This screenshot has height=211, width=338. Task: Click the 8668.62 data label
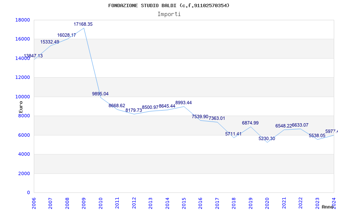coord(117,105)
